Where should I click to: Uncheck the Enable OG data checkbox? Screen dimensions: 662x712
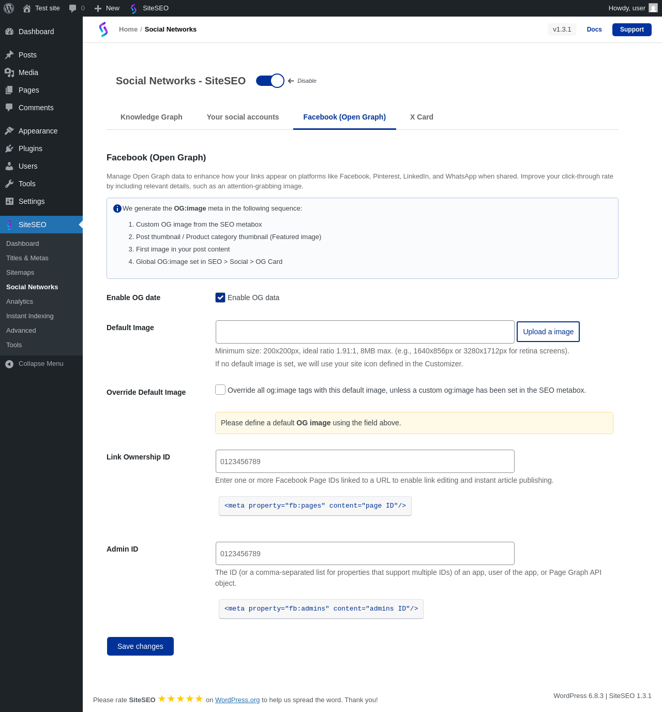pos(220,298)
